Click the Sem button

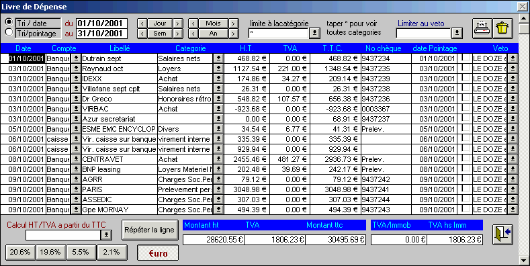[160, 34]
